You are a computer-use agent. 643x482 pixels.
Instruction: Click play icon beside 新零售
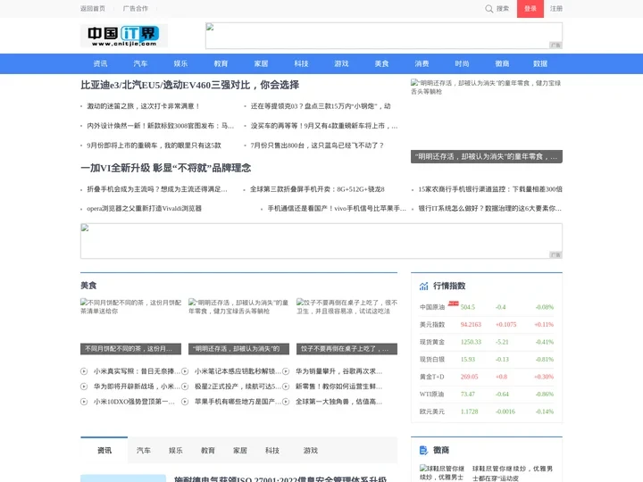pos(286,386)
